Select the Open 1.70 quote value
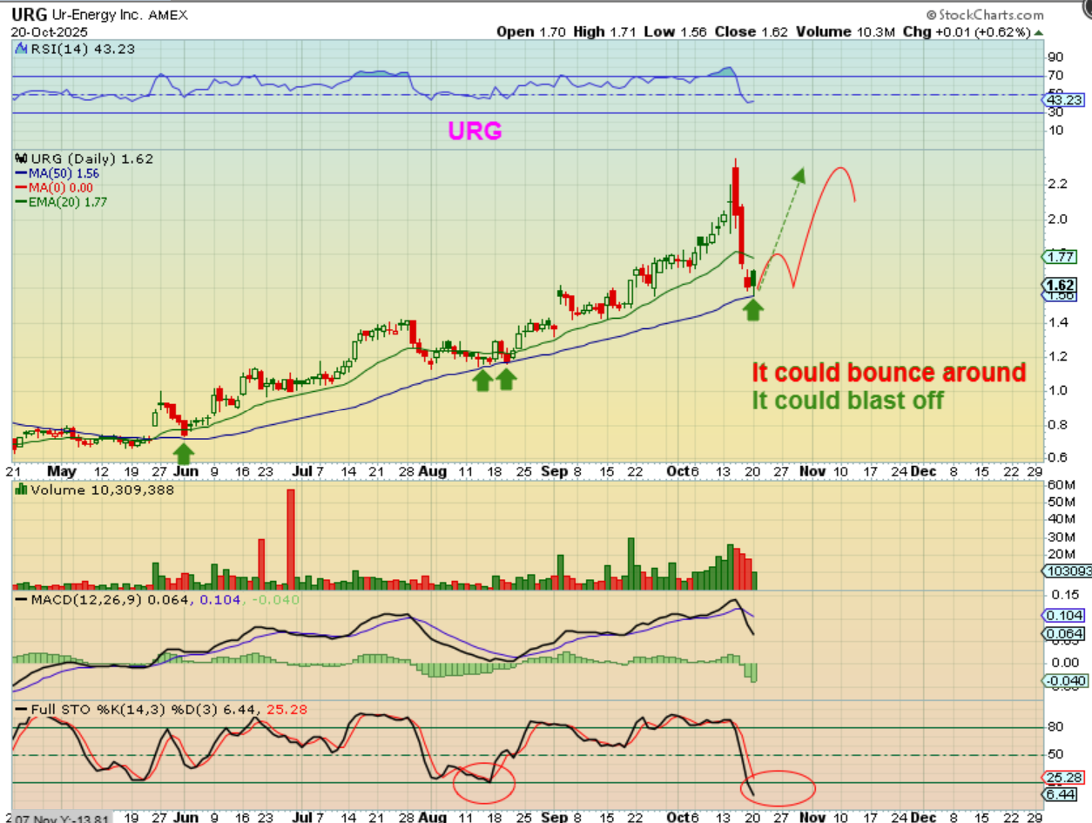Image resolution: width=1092 pixels, height=823 pixels. (x=531, y=31)
